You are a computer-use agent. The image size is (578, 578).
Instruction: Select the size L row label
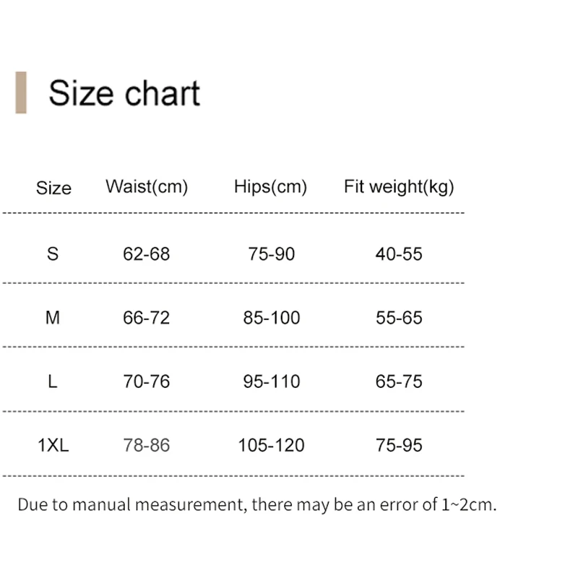coord(53,381)
